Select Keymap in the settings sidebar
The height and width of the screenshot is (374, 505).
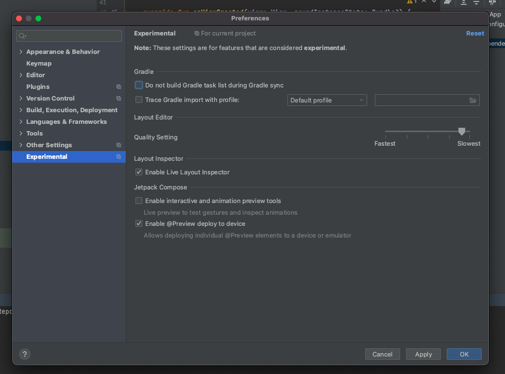coord(39,64)
